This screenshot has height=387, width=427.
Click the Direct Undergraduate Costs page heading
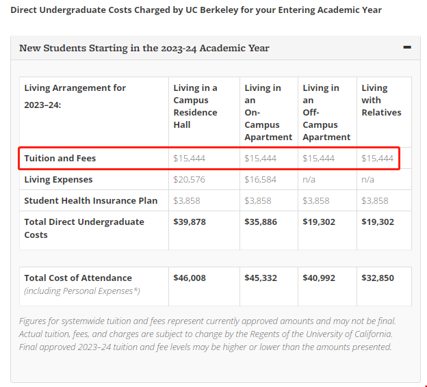[x=196, y=10]
